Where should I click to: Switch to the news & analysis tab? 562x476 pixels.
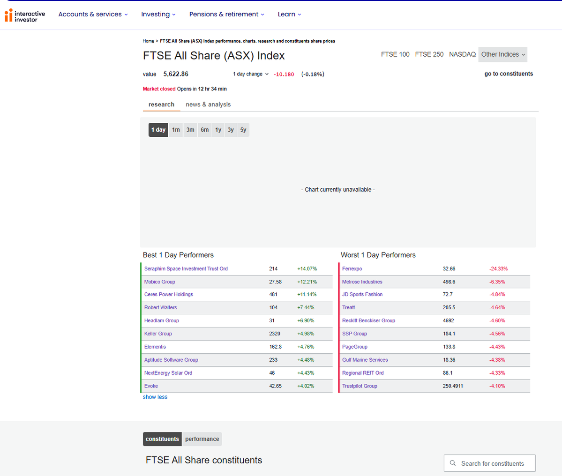(208, 104)
